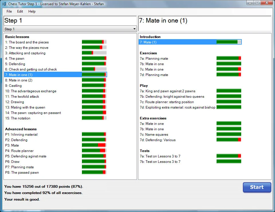Select advanced lesson P1: Winning material

click(x=21, y=134)
